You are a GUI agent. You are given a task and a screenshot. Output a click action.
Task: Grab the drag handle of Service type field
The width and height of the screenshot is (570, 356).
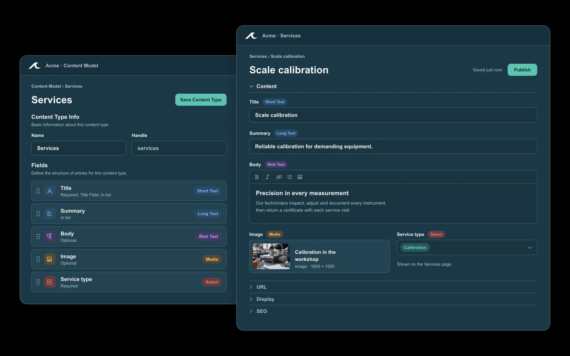tap(38, 282)
